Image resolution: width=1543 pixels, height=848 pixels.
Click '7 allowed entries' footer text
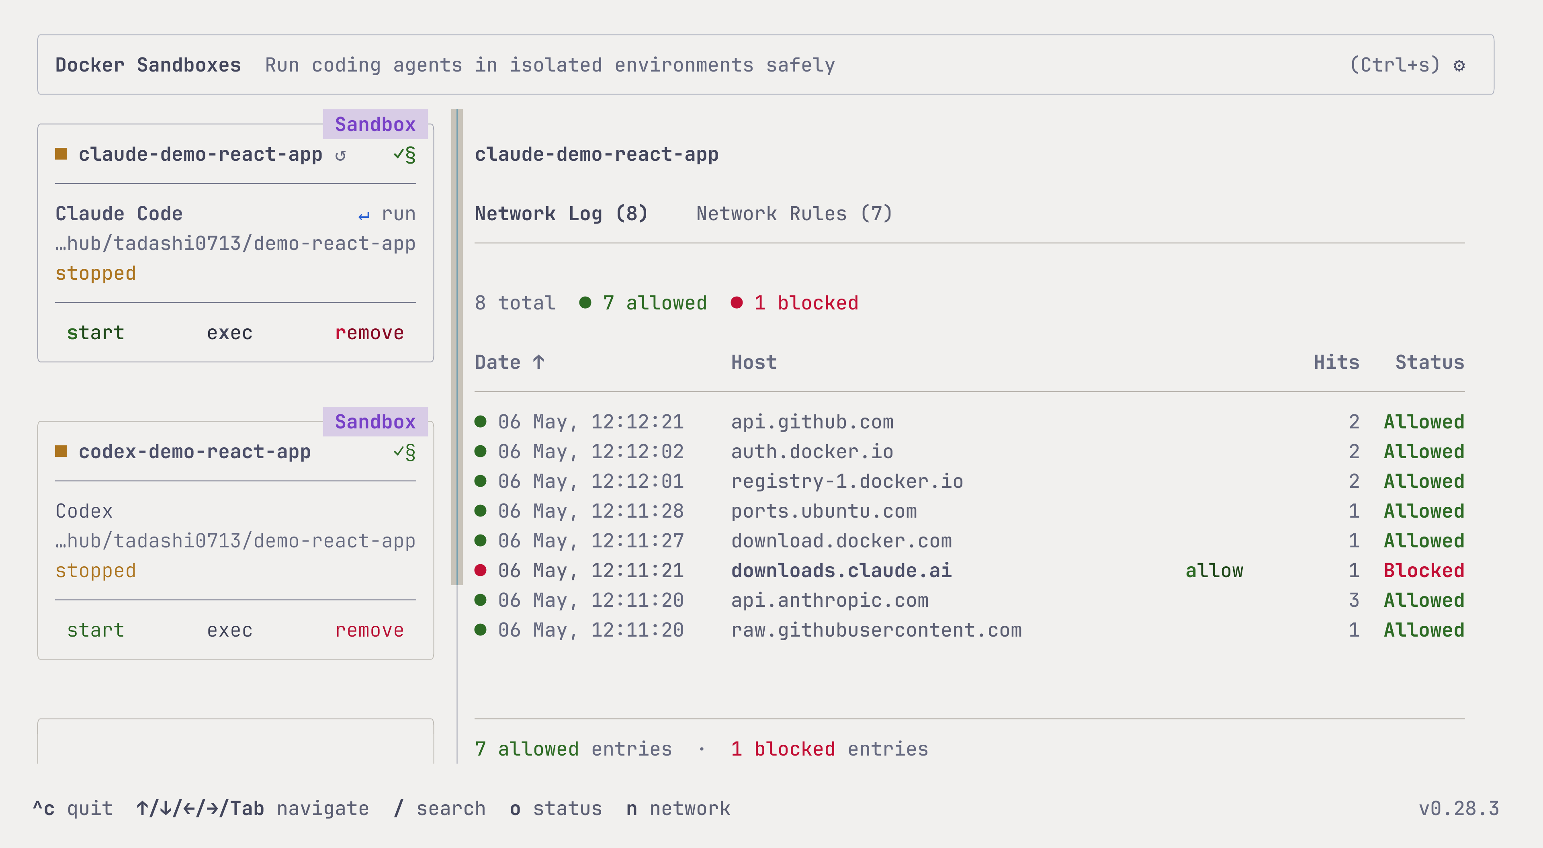pyautogui.click(x=573, y=749)
